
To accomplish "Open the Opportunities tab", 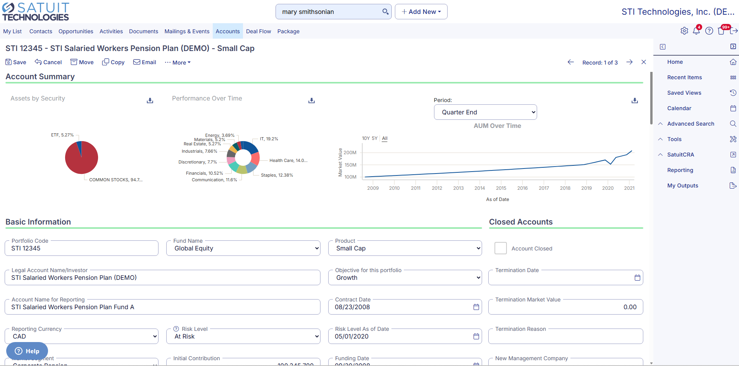I will point(76,31).
